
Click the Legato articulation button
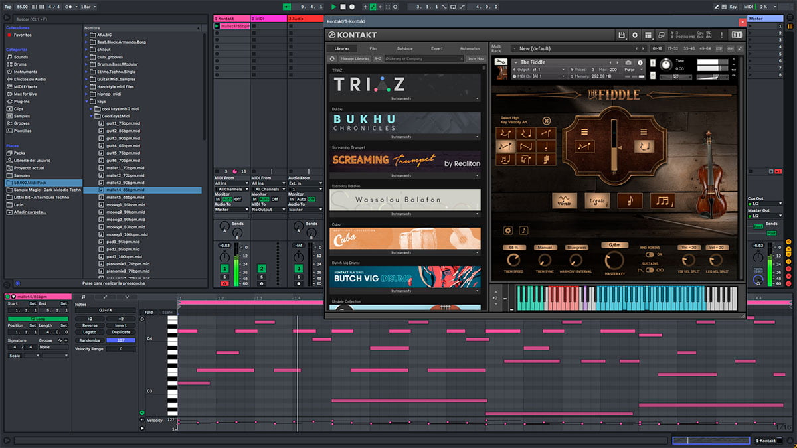coord(596,201)
